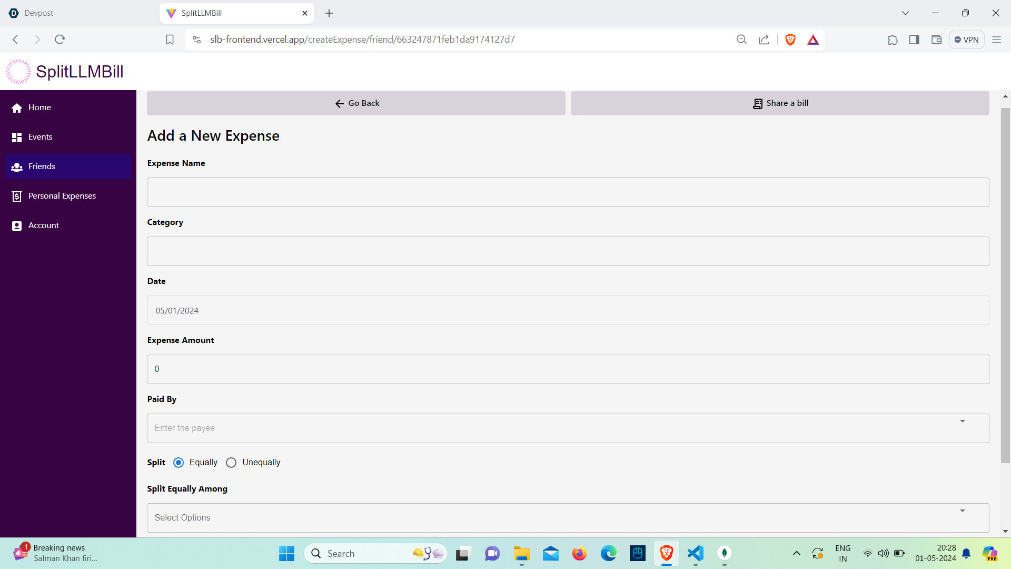Open the Events sidebar item
Image resolution: width=1011 pixels, height=569 pixels.
(40, 137)
